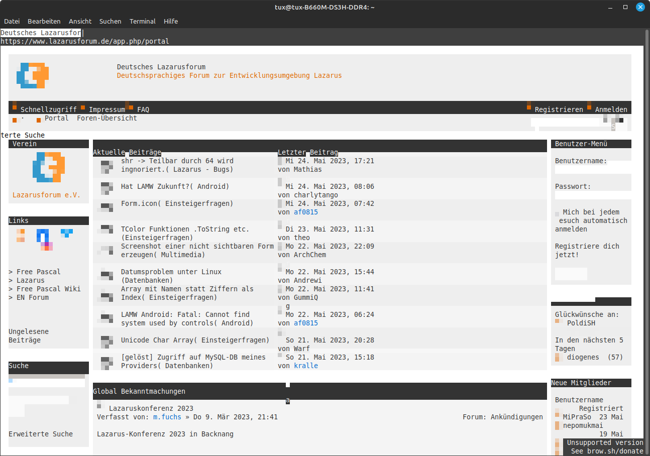The image size is (650, 456).
Task: Go to Portal breadcrumb
Action: 57,118
